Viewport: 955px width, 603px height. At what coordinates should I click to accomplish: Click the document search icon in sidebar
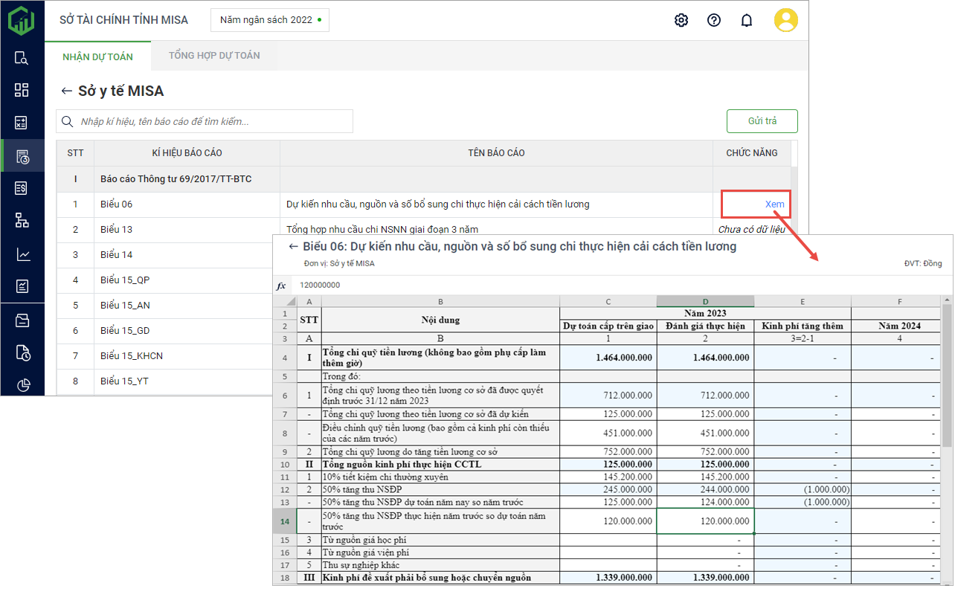click(x=22, y=58)
